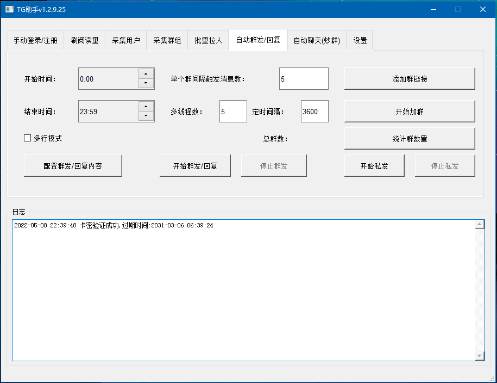Click the 定时间隔 input field showing 3600
Screen dimensions: 497x383
[x=314, y=112]
